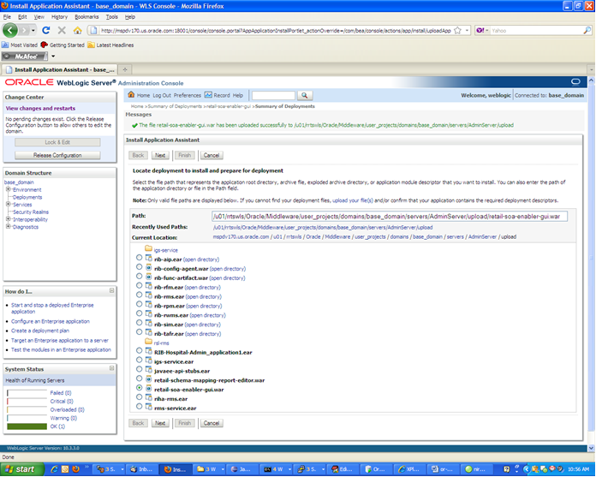Select the rms-service.ear radio button

point(139,407)
